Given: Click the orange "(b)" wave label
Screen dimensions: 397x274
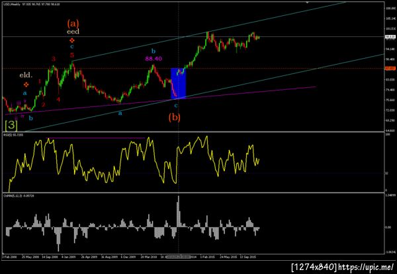Looking at the screenshot, I should pyautogui.click(x=175, y=118).
